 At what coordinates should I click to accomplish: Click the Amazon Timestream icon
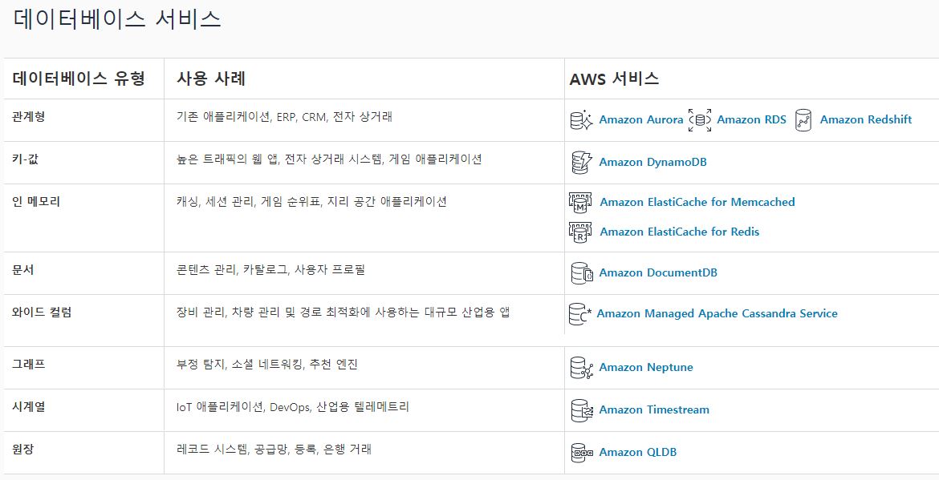582,410
